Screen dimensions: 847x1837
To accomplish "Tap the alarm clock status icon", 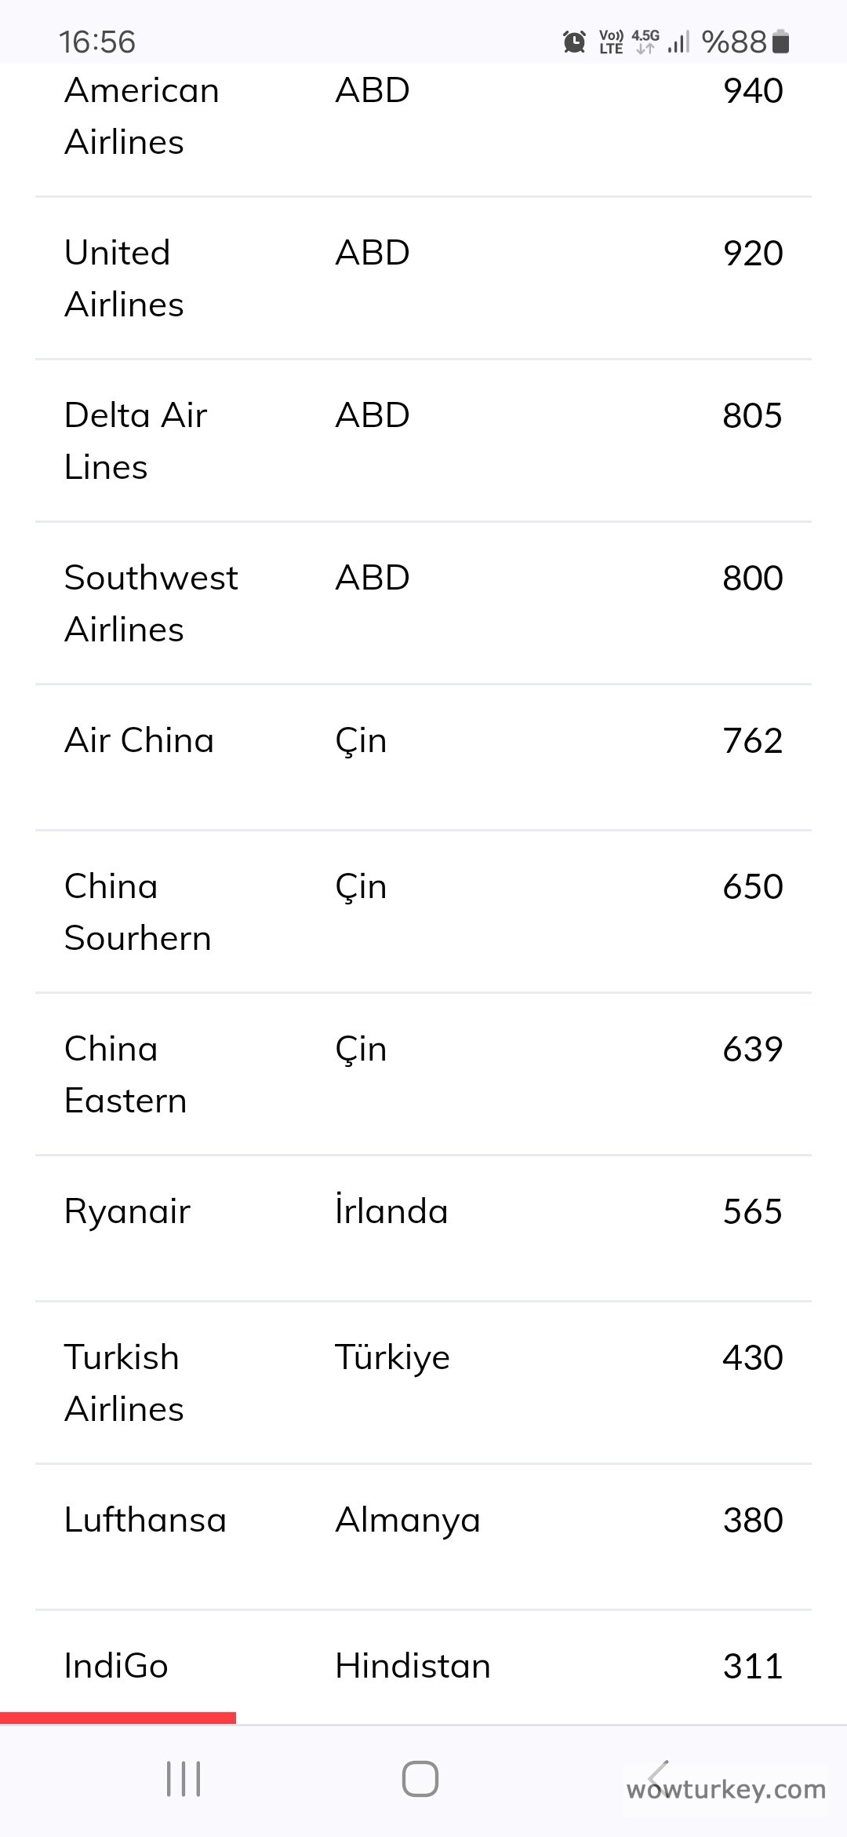I will pos(575,42).
